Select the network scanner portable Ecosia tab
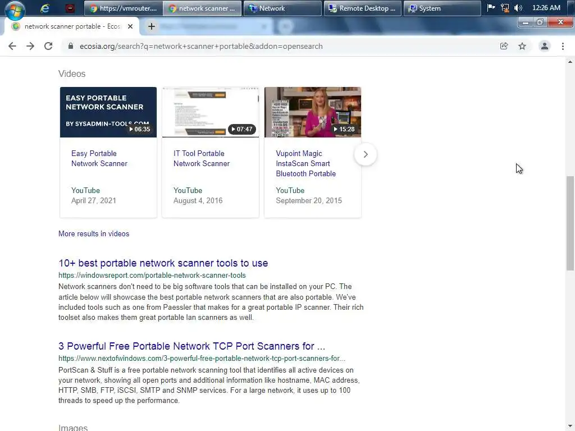 coord(72,26)
